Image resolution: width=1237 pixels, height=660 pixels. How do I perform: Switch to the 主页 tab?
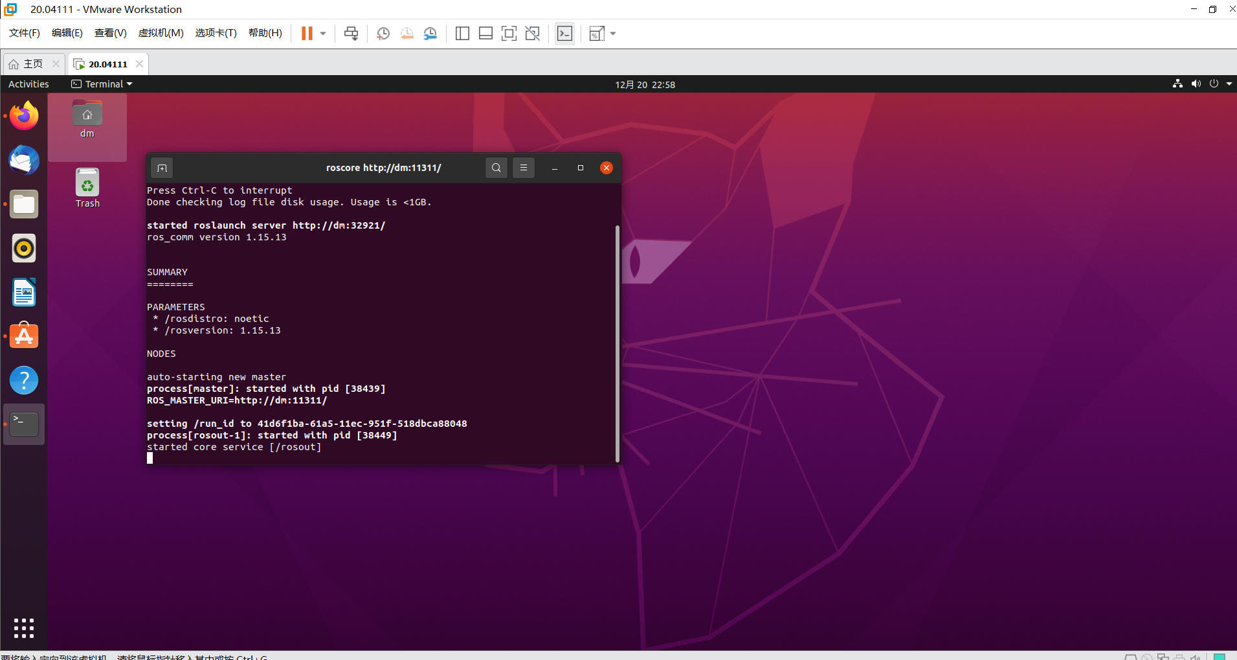(31, 63)
